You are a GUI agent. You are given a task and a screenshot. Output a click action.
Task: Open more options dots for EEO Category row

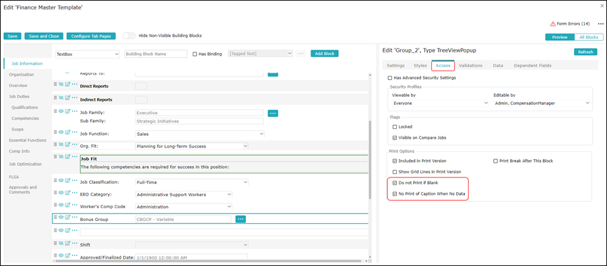click(x=74, y=193)
